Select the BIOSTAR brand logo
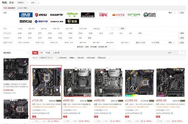The height and width of the screenshot is (124, 188). click(x=56, y=22)
